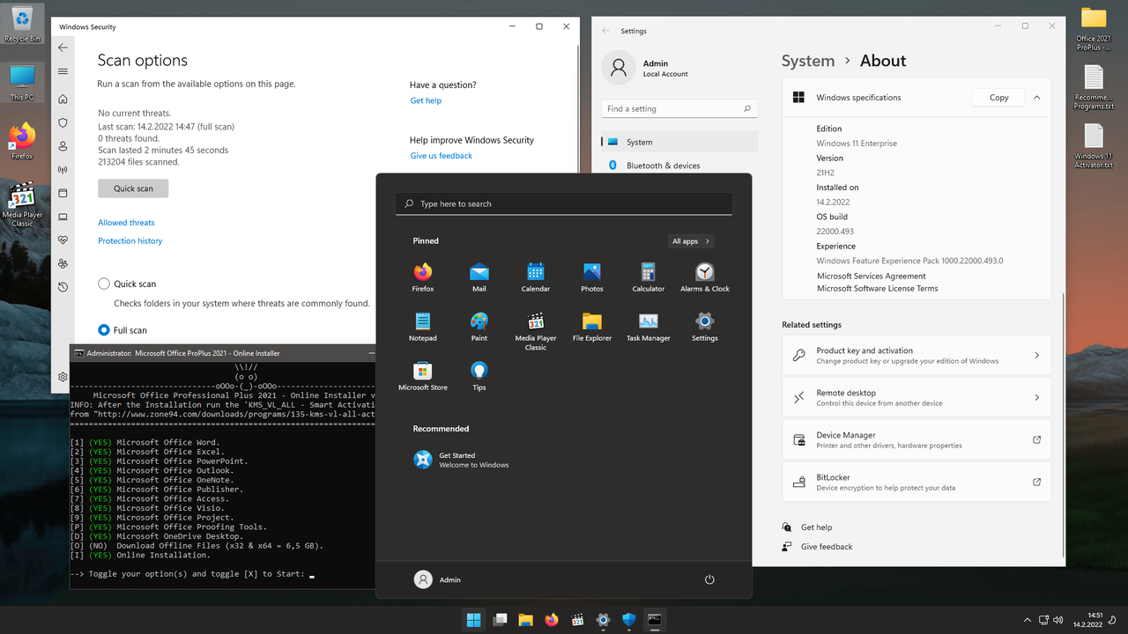This screenshot has width=1128, height=634.
Task: Click the Start menu search box
Action: (564, 203)
